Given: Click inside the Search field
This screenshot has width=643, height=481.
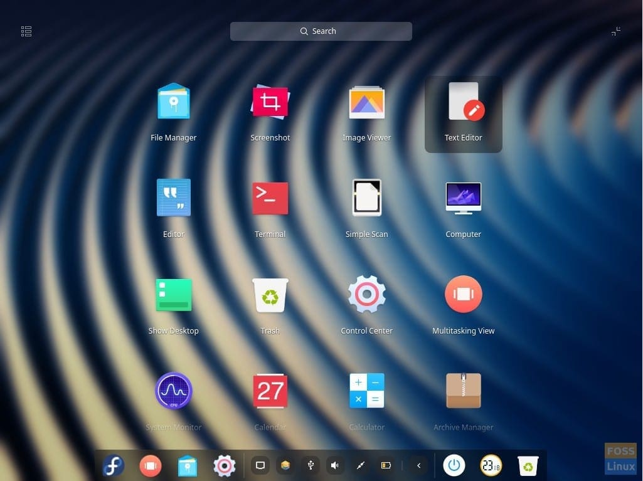Looking at the screenshot, I should [321, 31].
